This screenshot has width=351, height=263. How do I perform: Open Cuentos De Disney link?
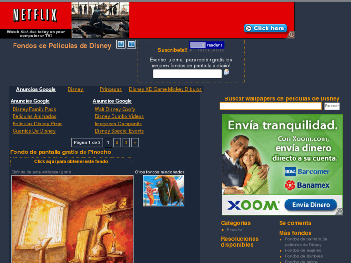coord(34,131)
